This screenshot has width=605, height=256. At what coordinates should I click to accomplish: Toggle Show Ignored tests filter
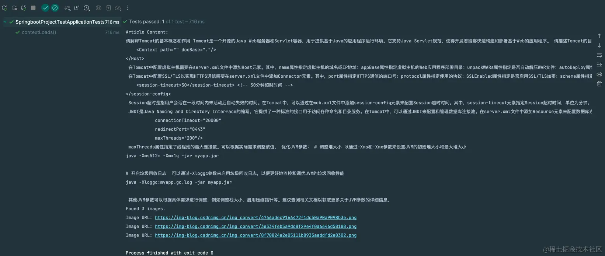[55, 8]
